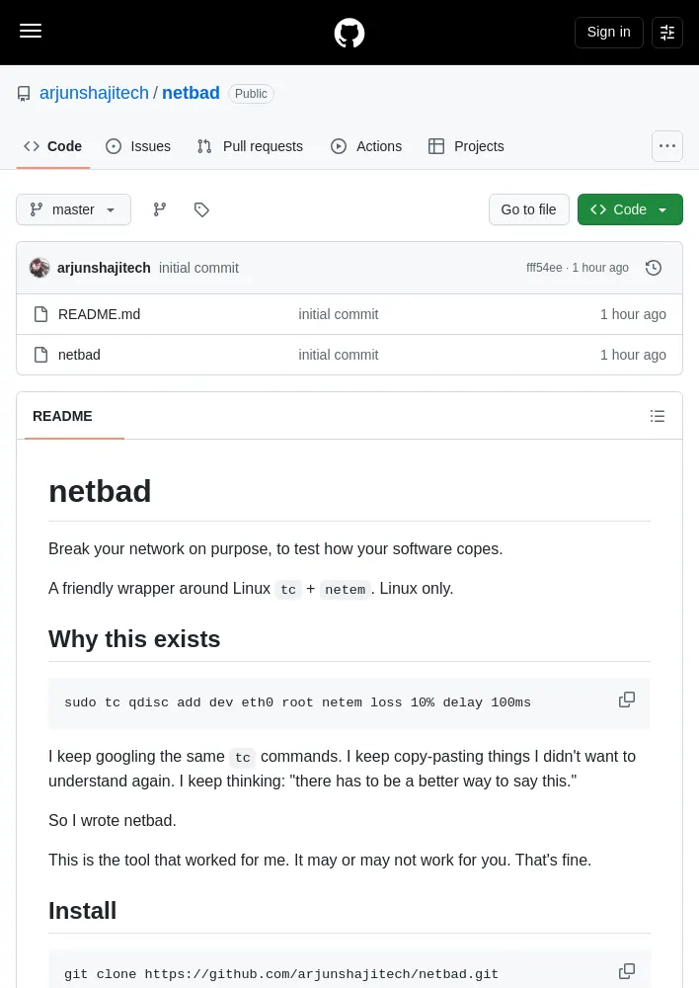Click the Go to file button
The height and width of the screenshot is (988, 699).
528,209
